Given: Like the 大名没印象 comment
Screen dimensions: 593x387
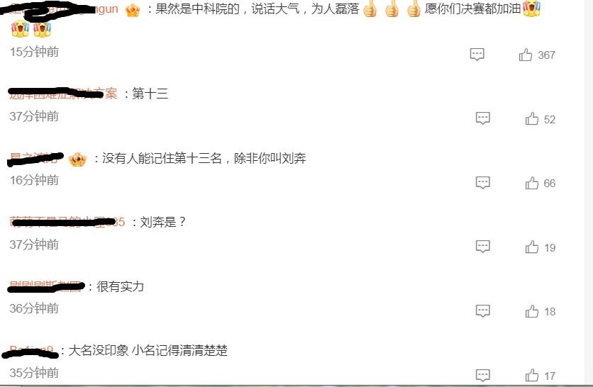Looking at the screenshot, I should [531, 375].
